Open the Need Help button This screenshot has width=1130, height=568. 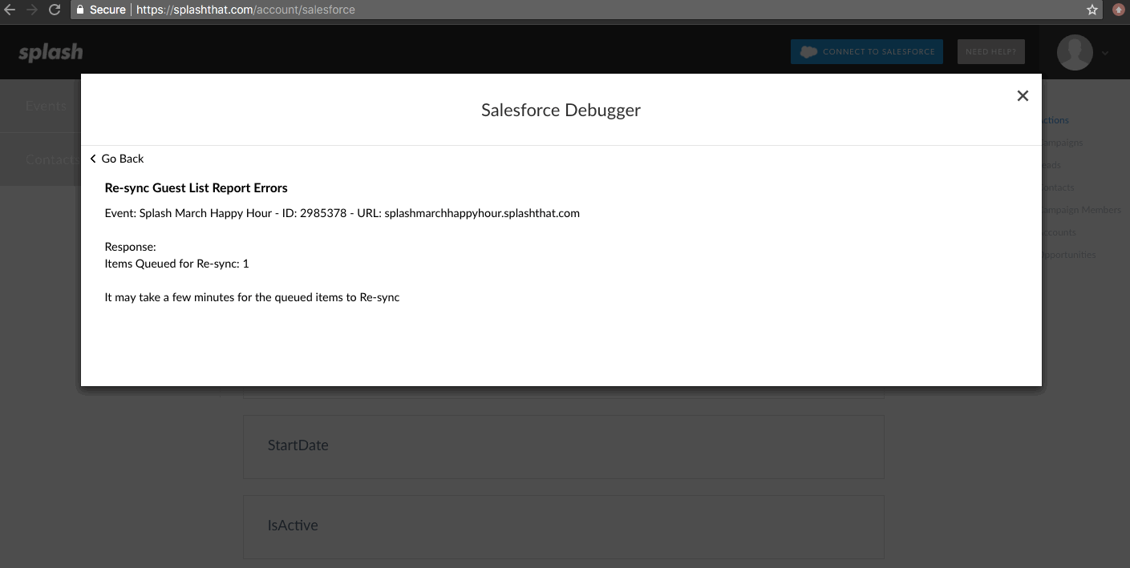click(990, 52)
